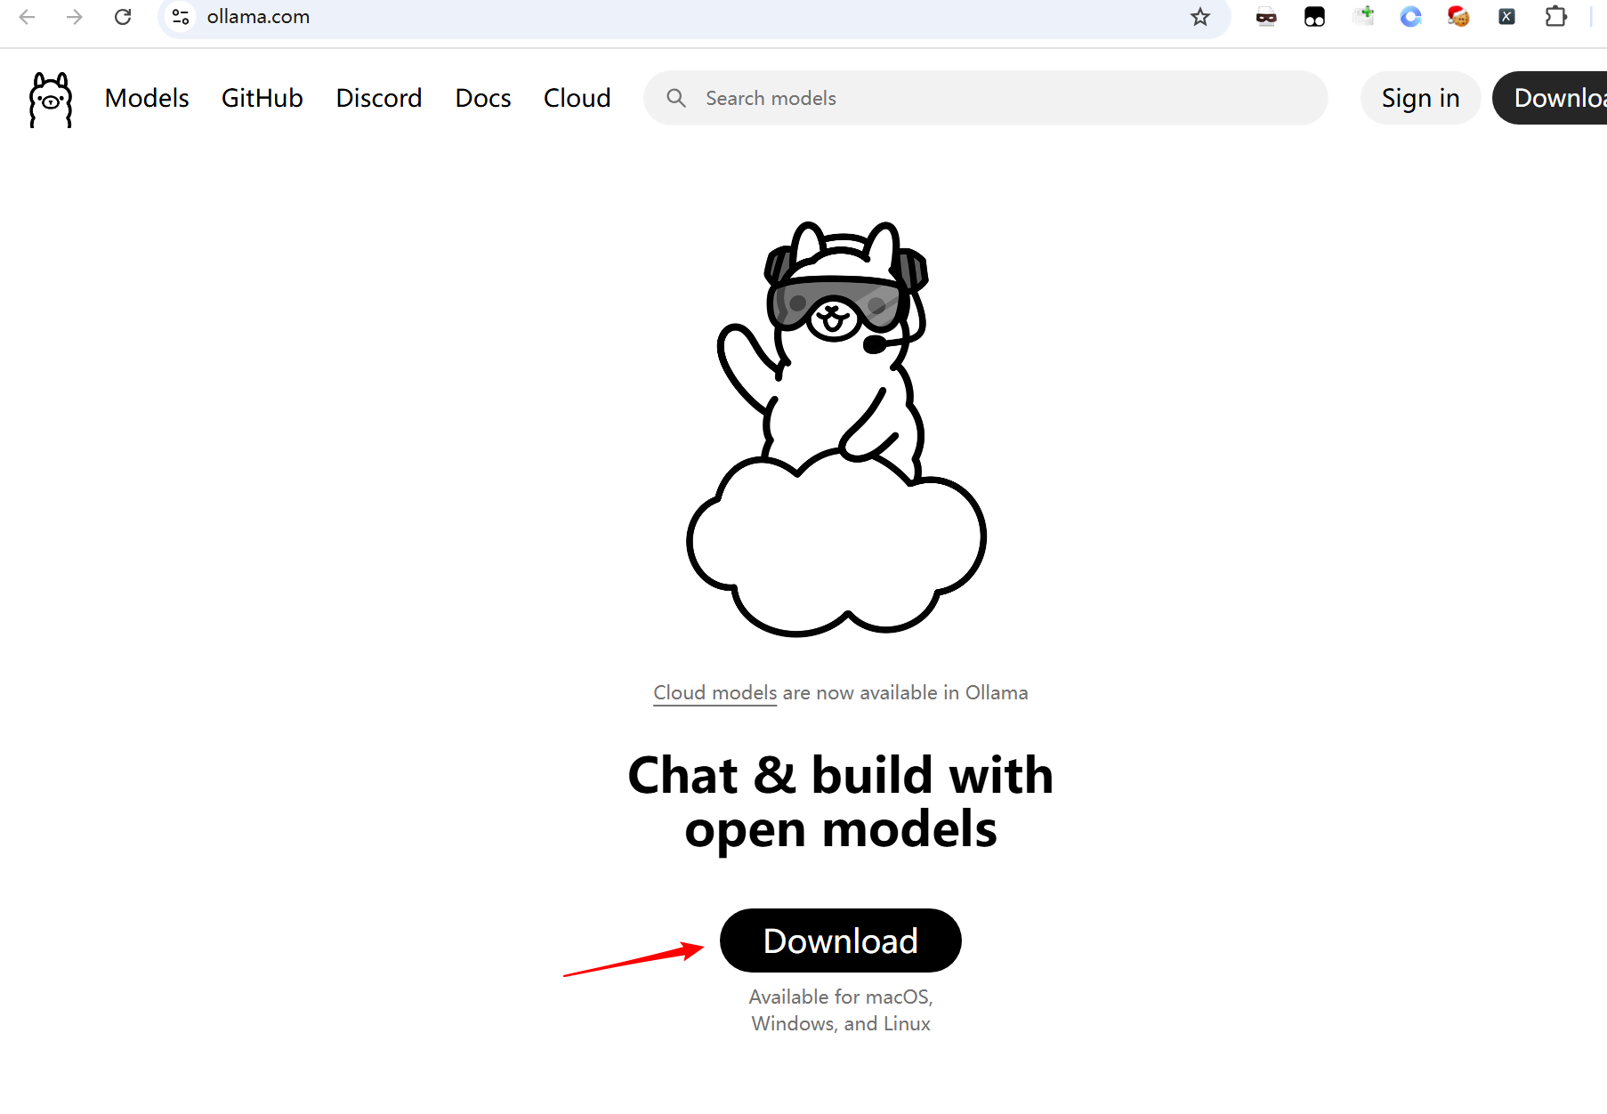
Task: Open the Extensions puzzle-piece menu
Action: pyautogui.click(x=1555, y=17)
